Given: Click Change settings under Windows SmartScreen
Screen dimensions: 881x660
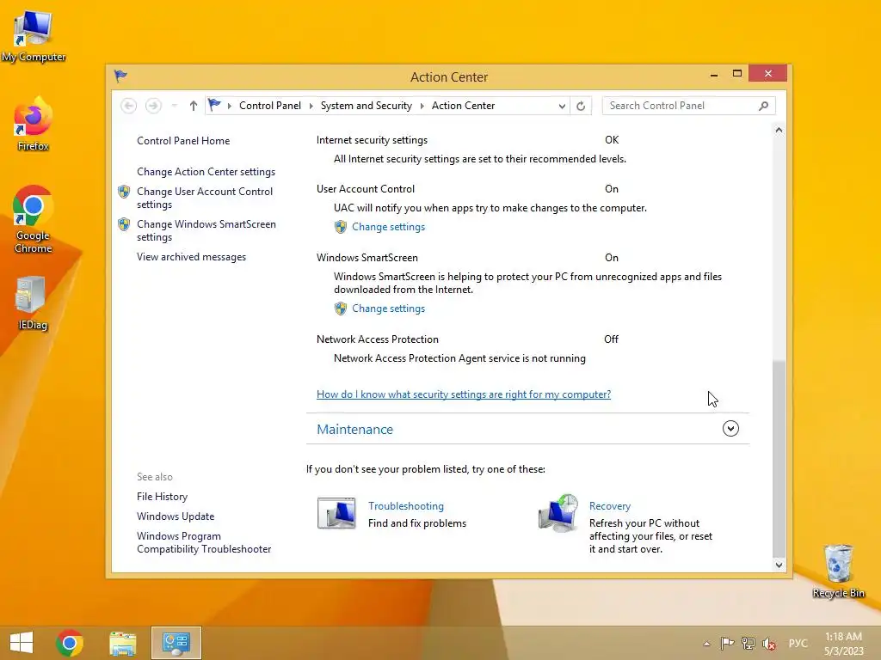Looking at the screenshot, I should [388, 309].
